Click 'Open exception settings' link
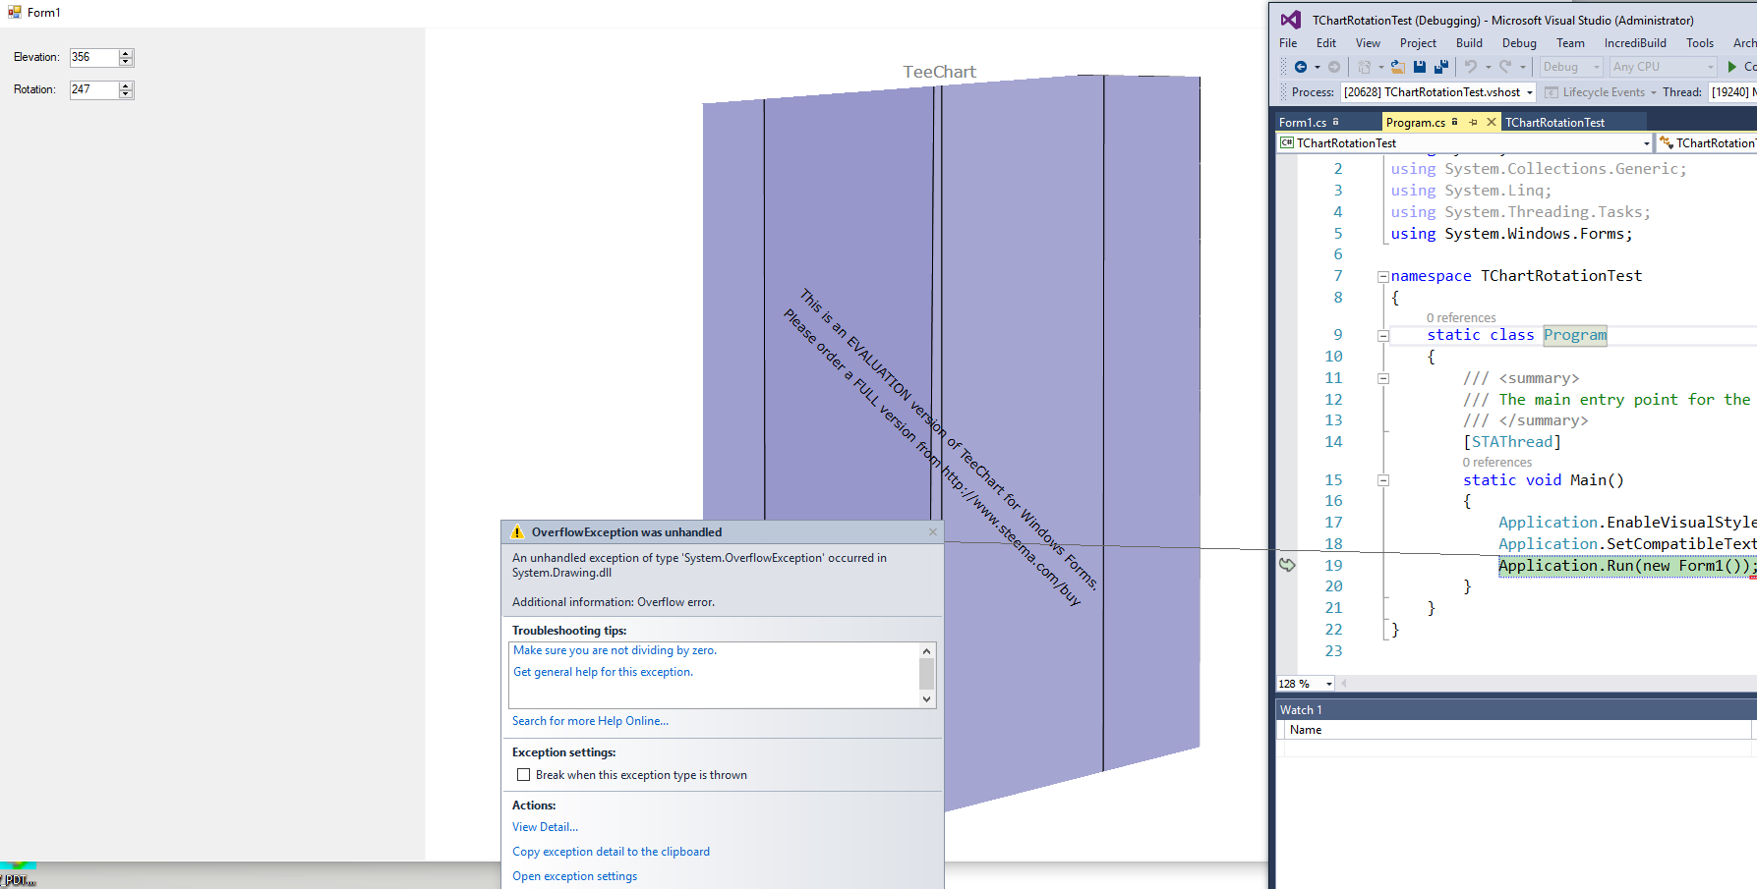This screenshot has height=889, width=1757. 574,876
